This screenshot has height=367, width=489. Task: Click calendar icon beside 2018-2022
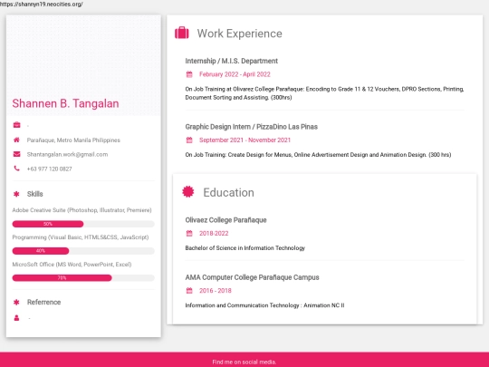189,234
